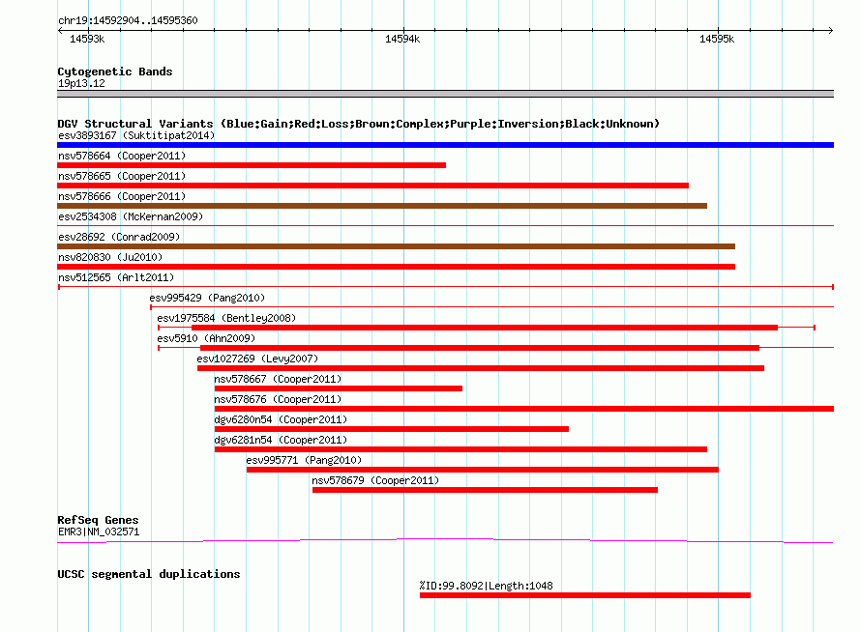
Task: Click the red segmental duplication bar
Action: click(x=584, y=595)
